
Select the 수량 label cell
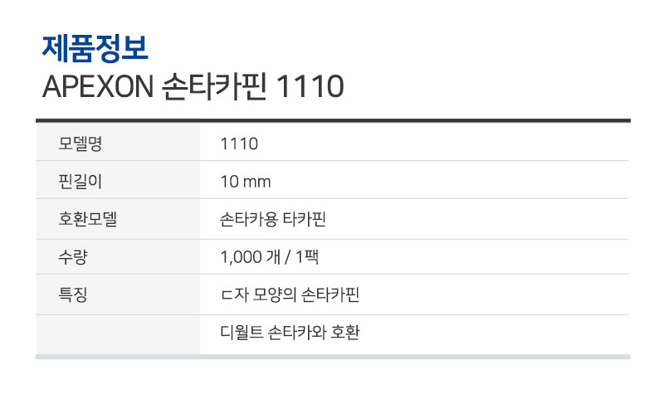pyautogui.click(x=118, y=257)
